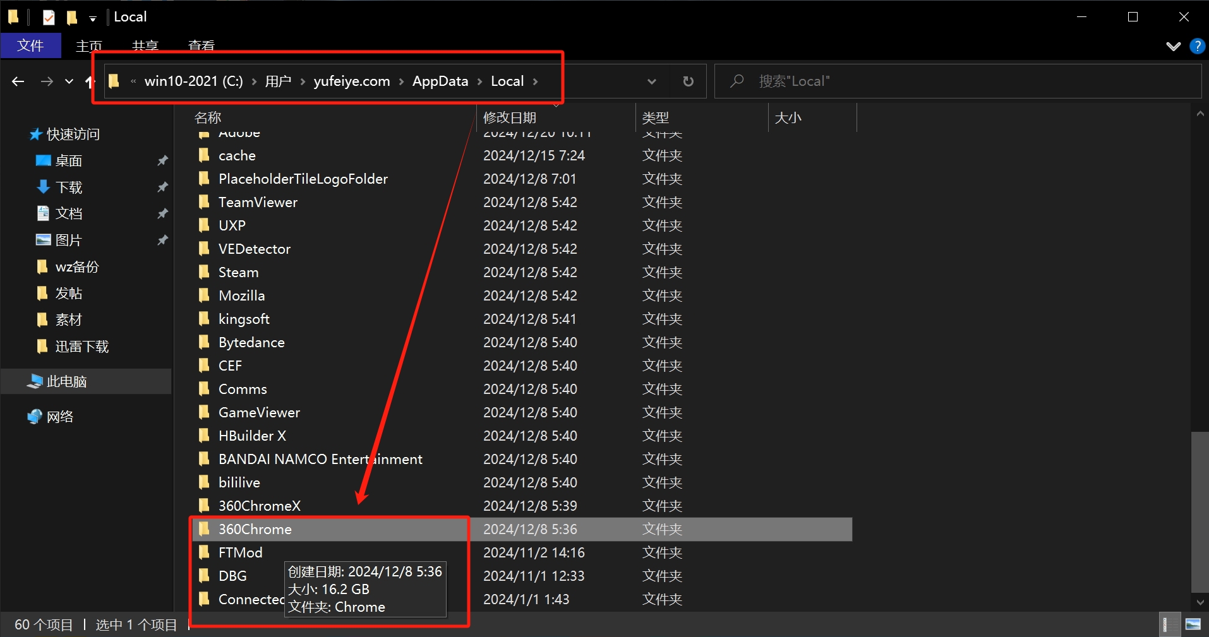Open address bar history dropdown
This screenshot has width=1209, height=637.
point(652,81)
